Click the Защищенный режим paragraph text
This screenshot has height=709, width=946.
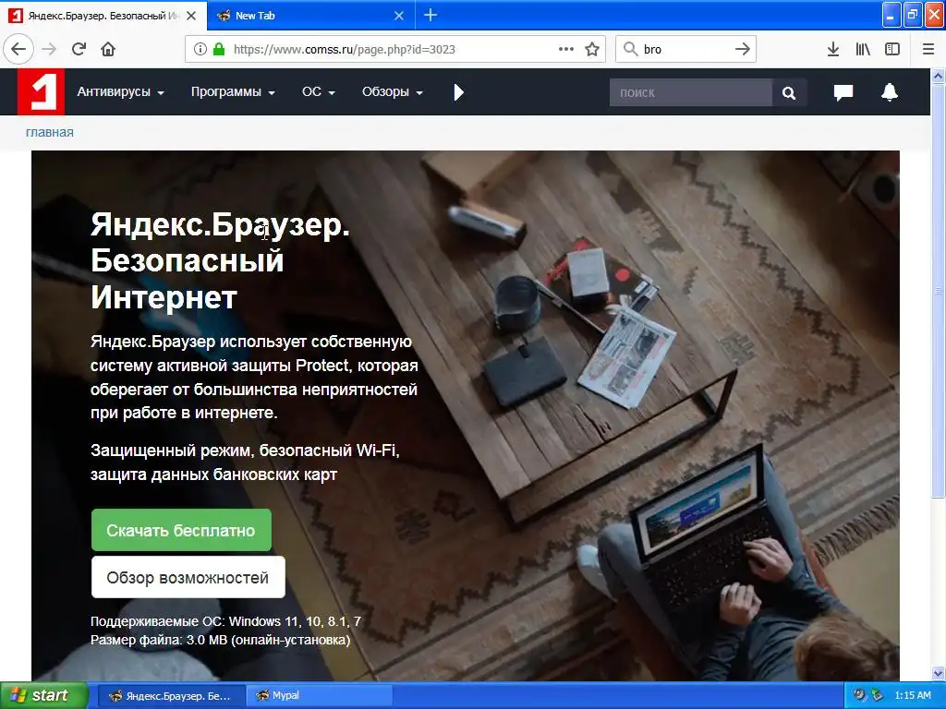(245, 463)
